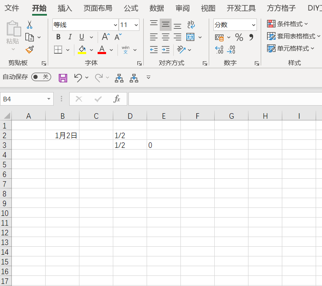
Task: Click the wén phonetic guide icon
Action: point(126,50)
